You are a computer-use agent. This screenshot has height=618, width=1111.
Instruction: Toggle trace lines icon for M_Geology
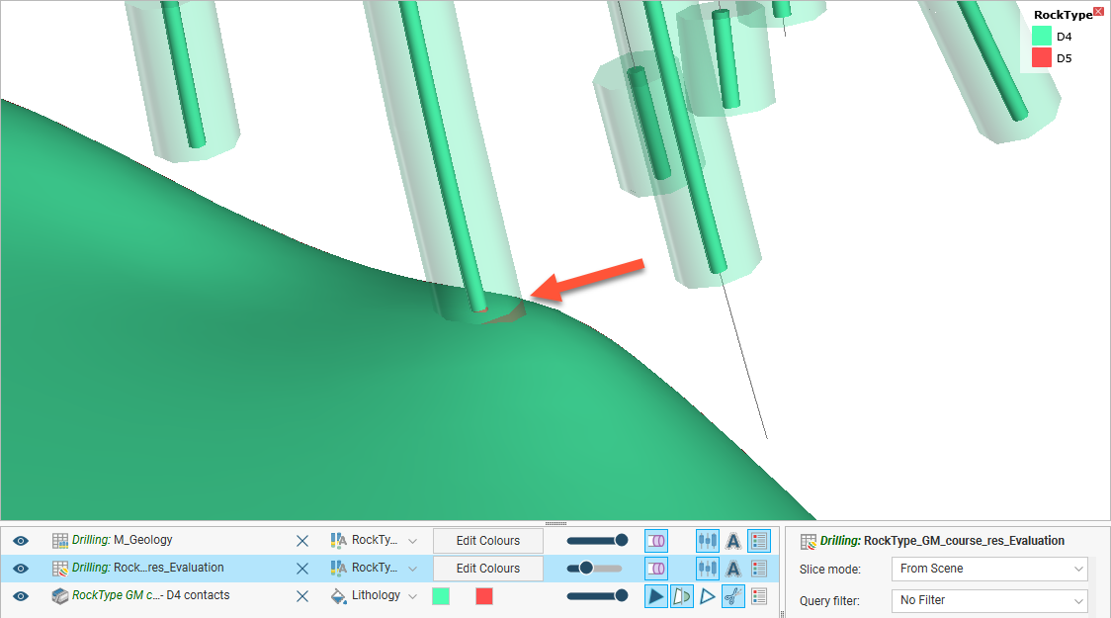[x=708, y=541]
